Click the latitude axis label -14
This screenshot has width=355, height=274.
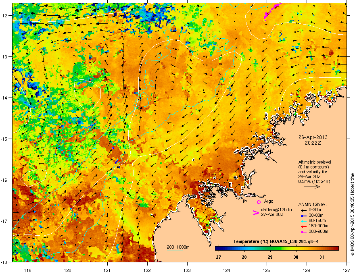click(x=4, y=98)
